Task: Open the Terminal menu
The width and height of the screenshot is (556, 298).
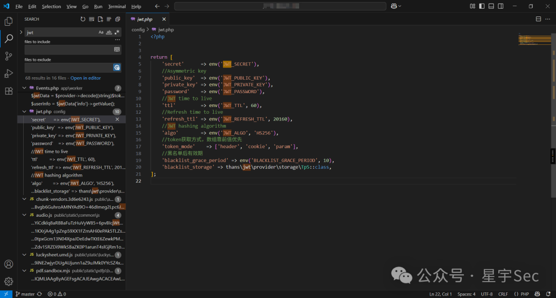Action: pos(117,6)
